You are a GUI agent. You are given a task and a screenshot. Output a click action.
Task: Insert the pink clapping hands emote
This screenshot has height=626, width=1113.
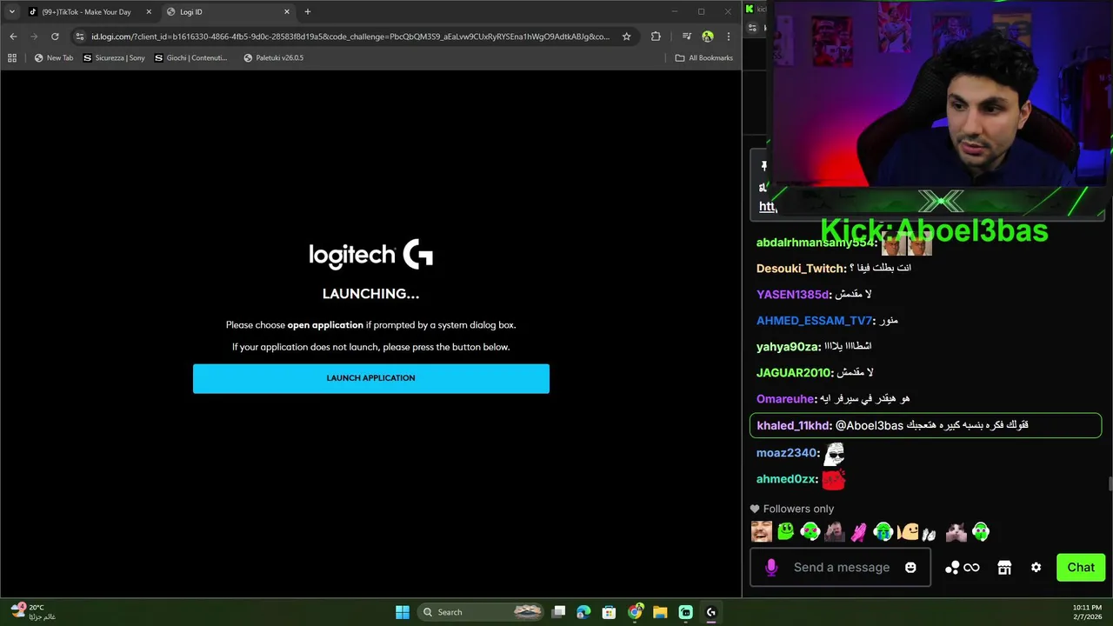(859, 532)
